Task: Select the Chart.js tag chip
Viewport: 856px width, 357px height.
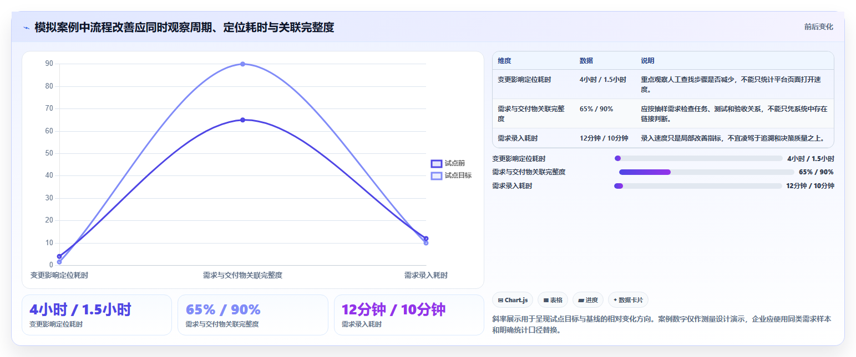Action: 513,300
